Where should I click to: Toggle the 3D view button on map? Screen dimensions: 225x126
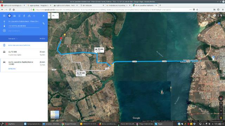click(221, 103)
